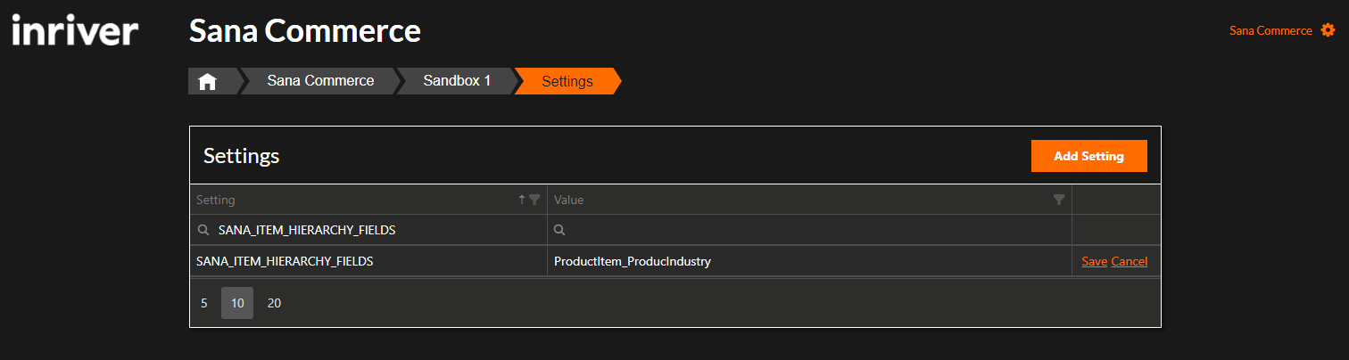Click the Value search input field
This screenshot has height=360, width=1349.
tap(812, 230)
